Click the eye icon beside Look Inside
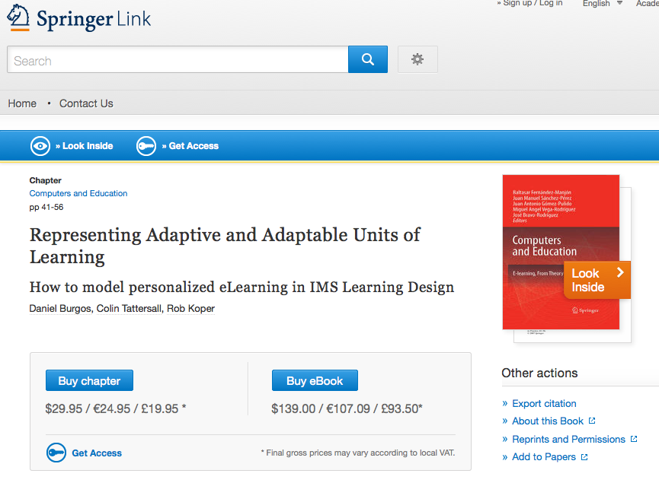 [40, 146]
